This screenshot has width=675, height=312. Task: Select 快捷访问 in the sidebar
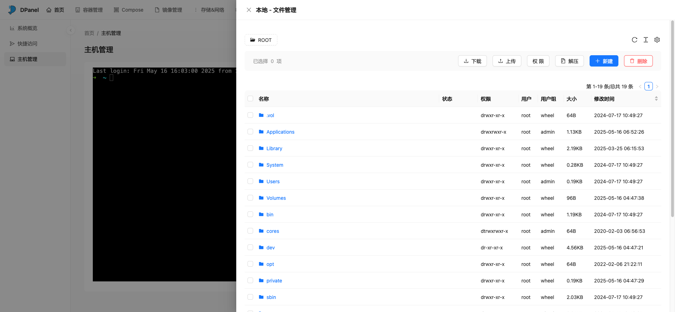pyautogui.click(x=35, y=44)
